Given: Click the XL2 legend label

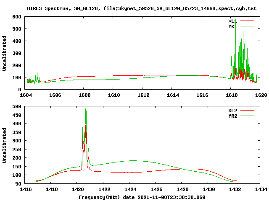Looking at the screenshot, I should click(x=232, y=111).
